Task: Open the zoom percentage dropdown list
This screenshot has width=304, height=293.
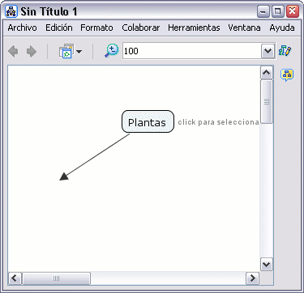Action: coord(268,51)
